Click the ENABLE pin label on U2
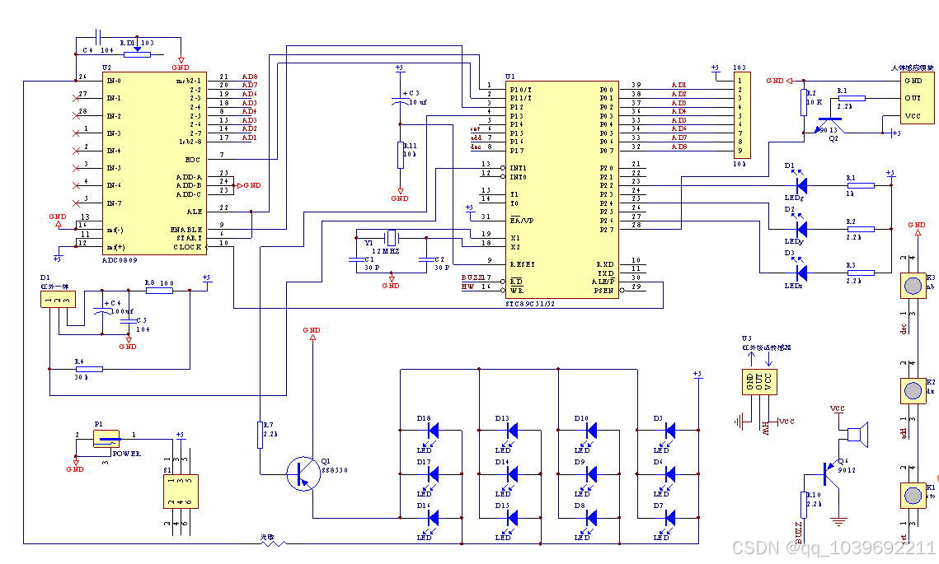Image resolution: width=939 pixels, height=564 pixels. pos(186,230)
